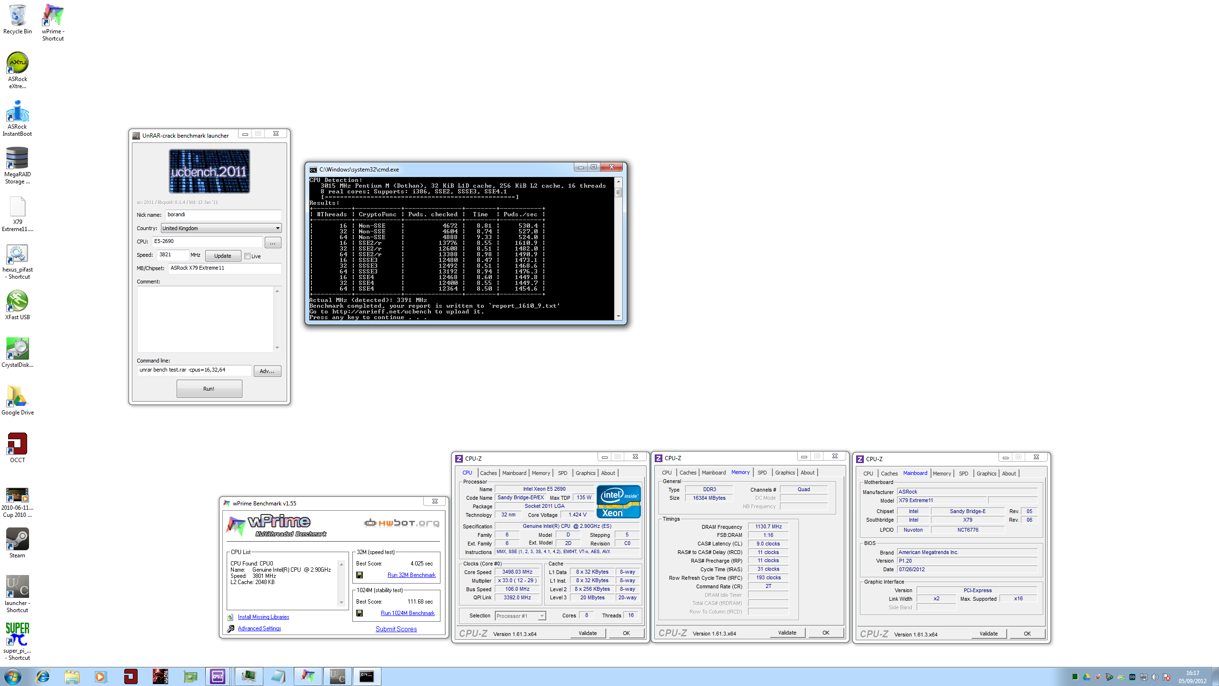Open the super_pi shortcut icon
Screen dimensions: 1219x686
click(18, 642)
